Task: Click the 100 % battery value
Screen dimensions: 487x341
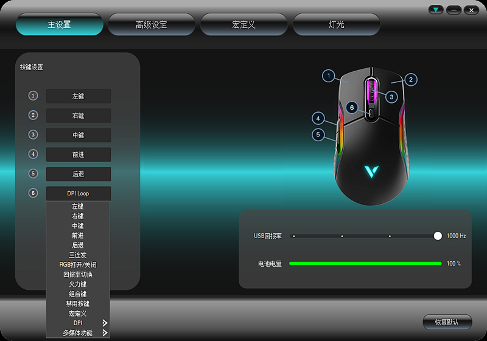Action: pos(454,263)
